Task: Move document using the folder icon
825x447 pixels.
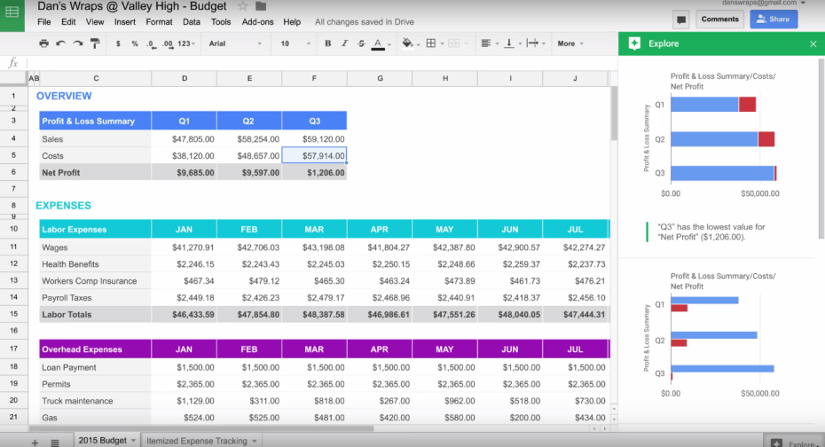Action: pos(261,6)
